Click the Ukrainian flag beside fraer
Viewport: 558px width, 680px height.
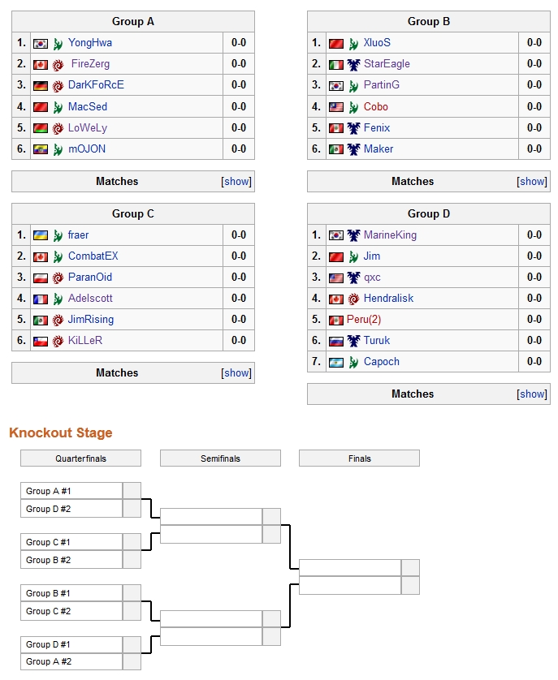(x=41, y=235)
